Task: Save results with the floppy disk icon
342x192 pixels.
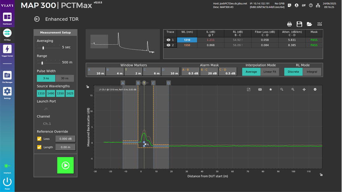Action: coord(299,24)
